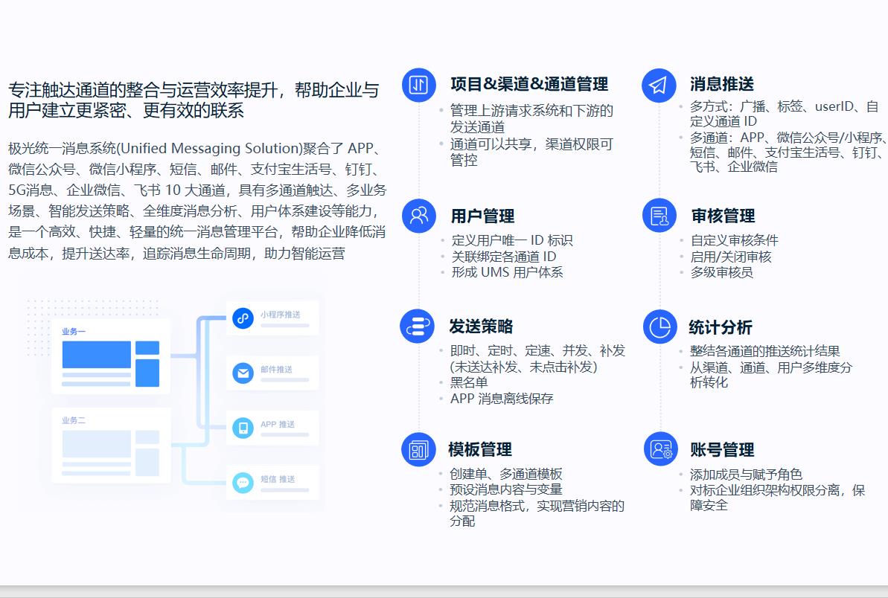Viewport: 888px width, 598px height.
Task: Click the 统计分析 heading text
Action: point(720,327)
